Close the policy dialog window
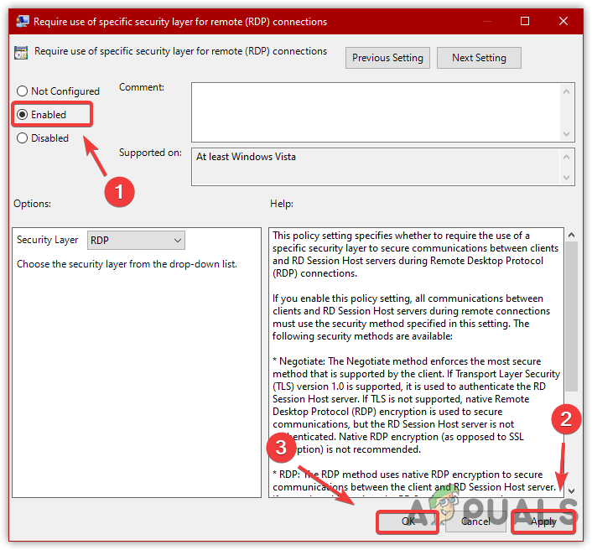Viewport: 592px width, 550px height. (563, 21)
